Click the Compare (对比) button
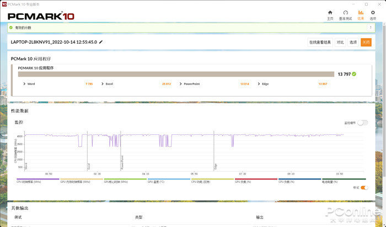This screenshot has width=386, height=227. coord(340,42)
